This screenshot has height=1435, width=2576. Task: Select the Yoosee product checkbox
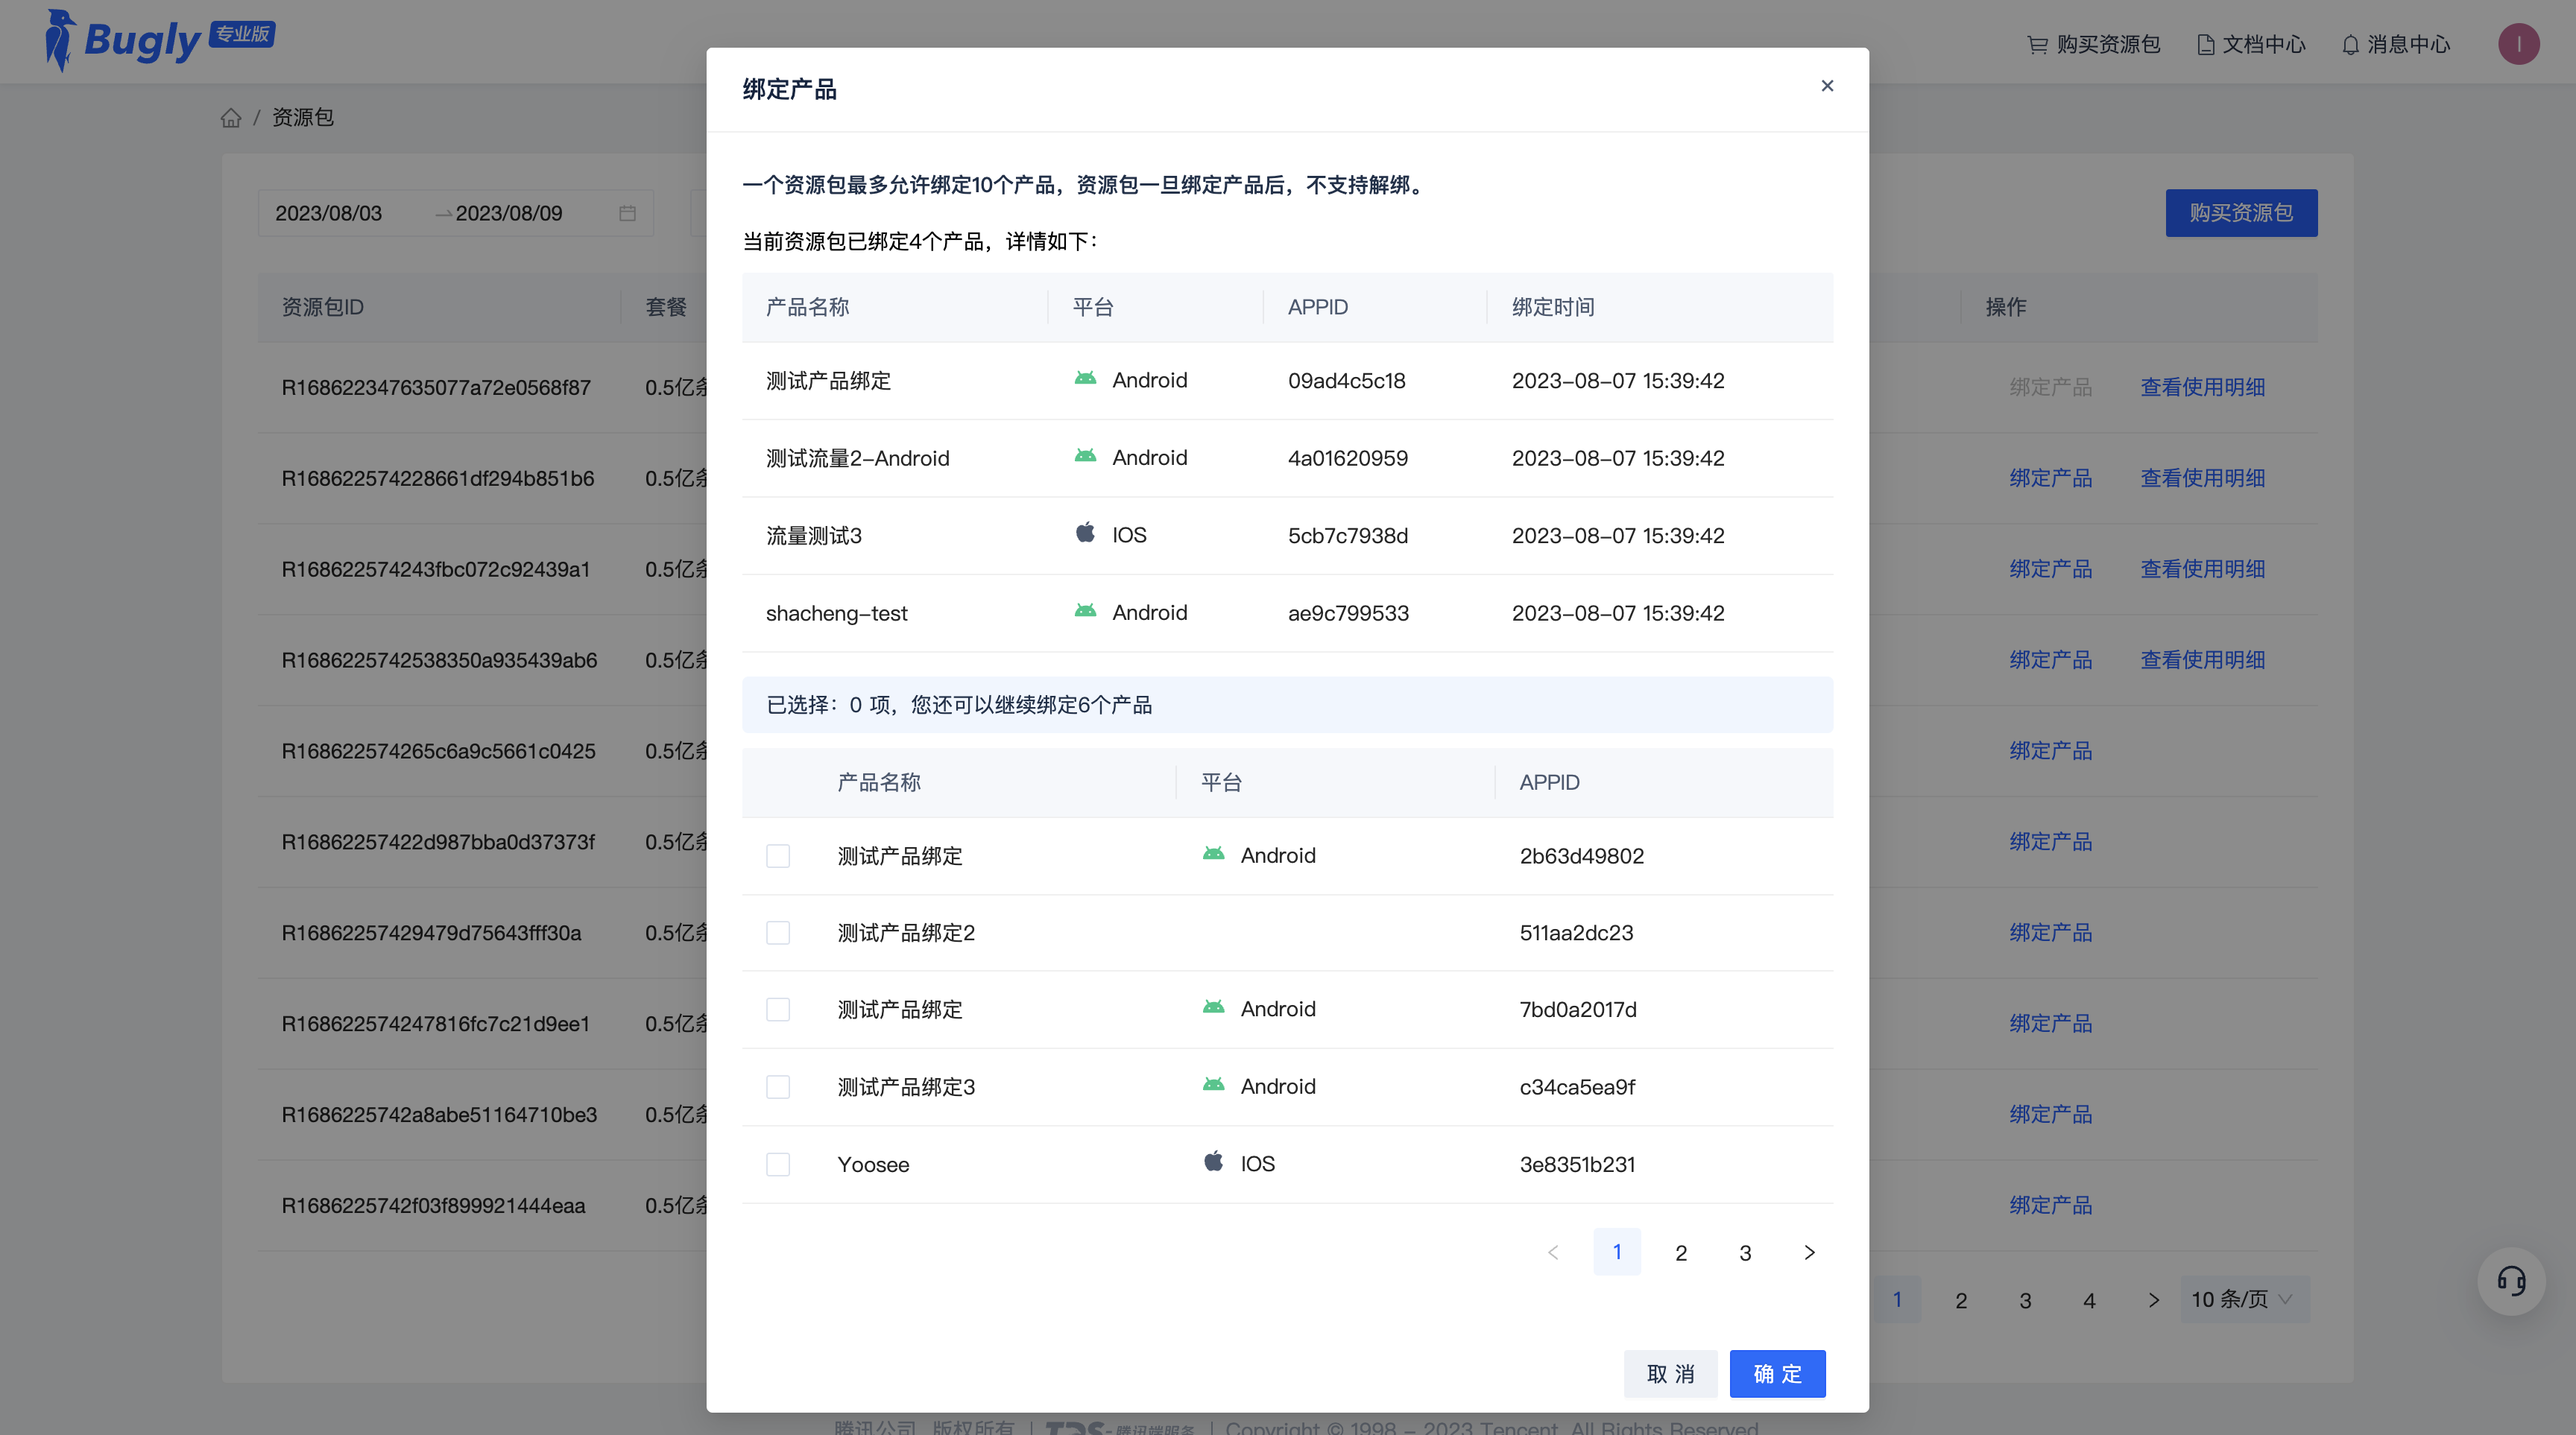pos(778,1165)
